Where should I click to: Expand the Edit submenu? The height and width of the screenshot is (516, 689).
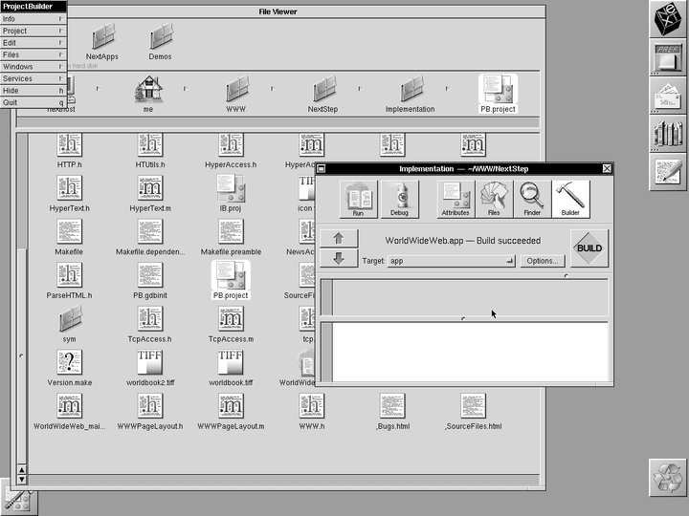33,43
